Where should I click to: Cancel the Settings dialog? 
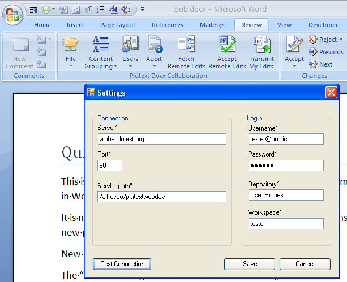pos(305,264)
